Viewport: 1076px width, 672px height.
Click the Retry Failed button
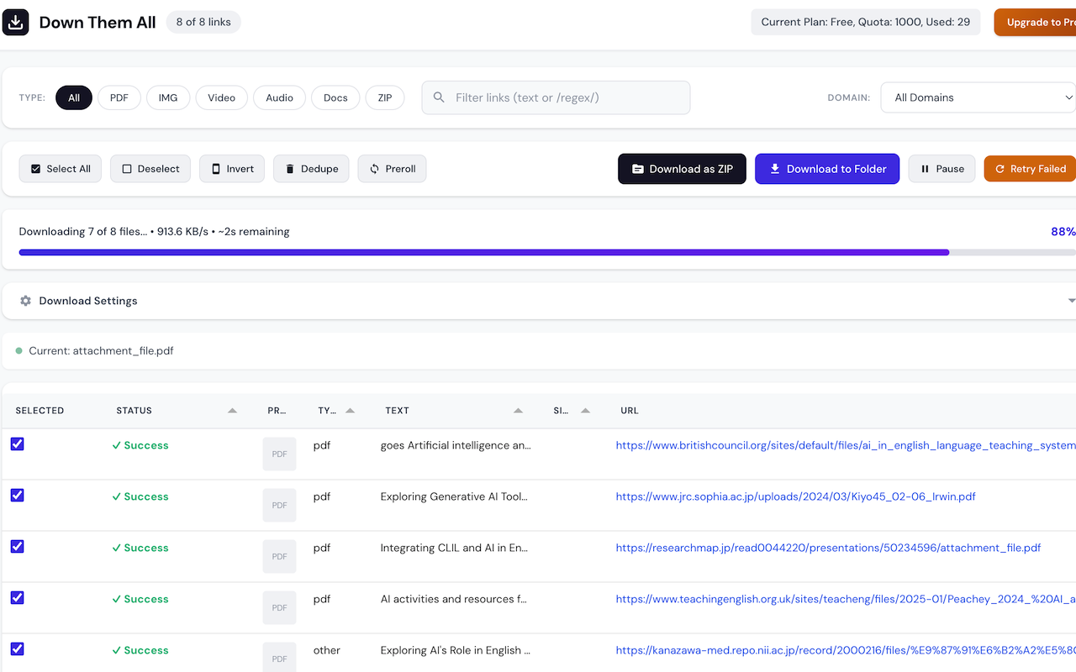tap(1030, 169)
